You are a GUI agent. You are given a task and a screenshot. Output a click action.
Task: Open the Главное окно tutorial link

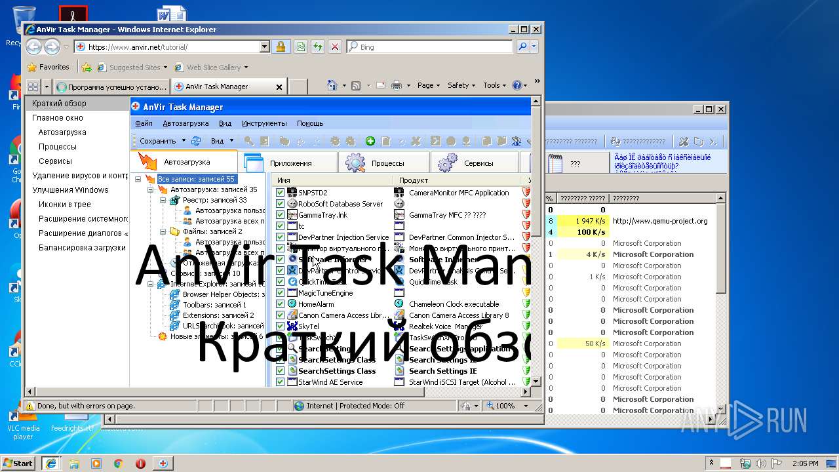(58, 118)
